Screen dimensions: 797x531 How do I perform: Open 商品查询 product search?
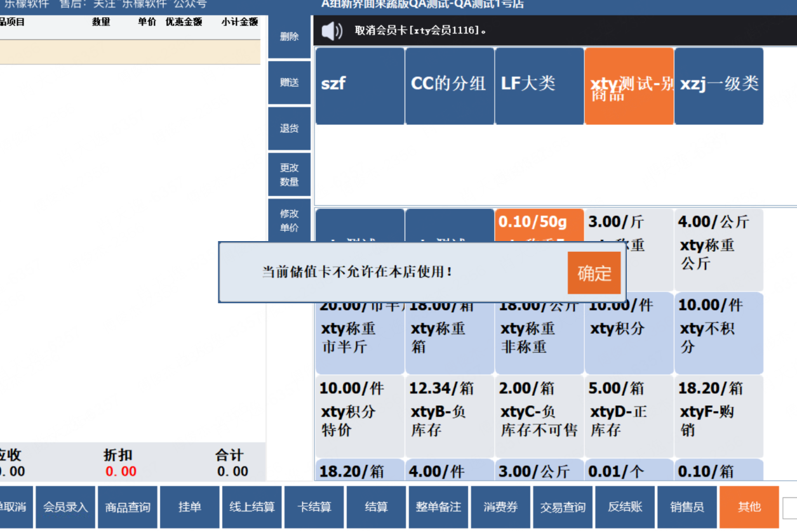click(x=128, y=507)
